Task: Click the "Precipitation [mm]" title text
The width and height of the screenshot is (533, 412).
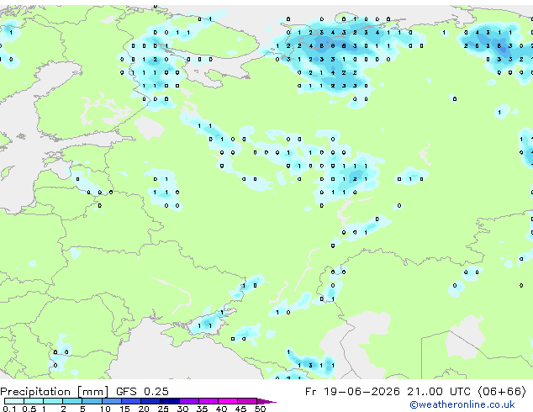Action: pyautogui.click(x=55, y=392)
